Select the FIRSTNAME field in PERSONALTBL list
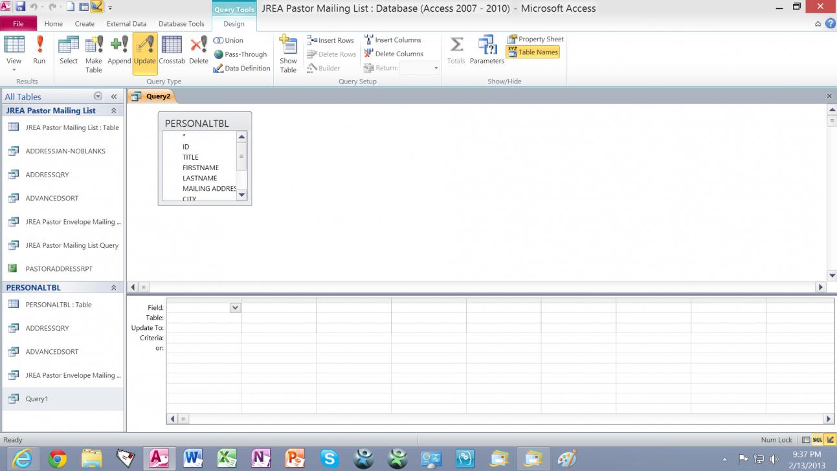The width and height of the screenshot is (837, 471). 201,168
